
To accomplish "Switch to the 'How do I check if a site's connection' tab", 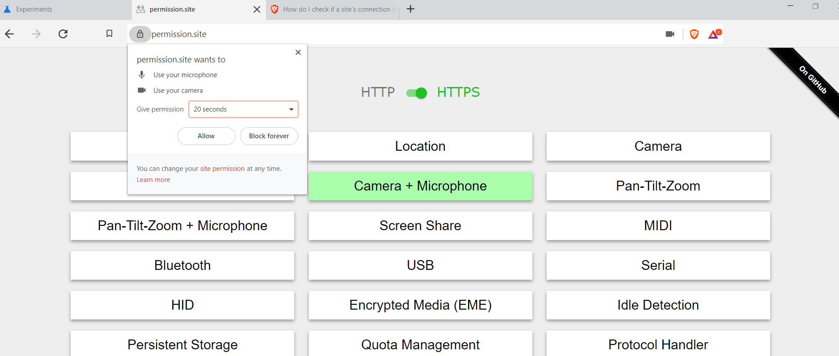I will (x=333, y=9).
